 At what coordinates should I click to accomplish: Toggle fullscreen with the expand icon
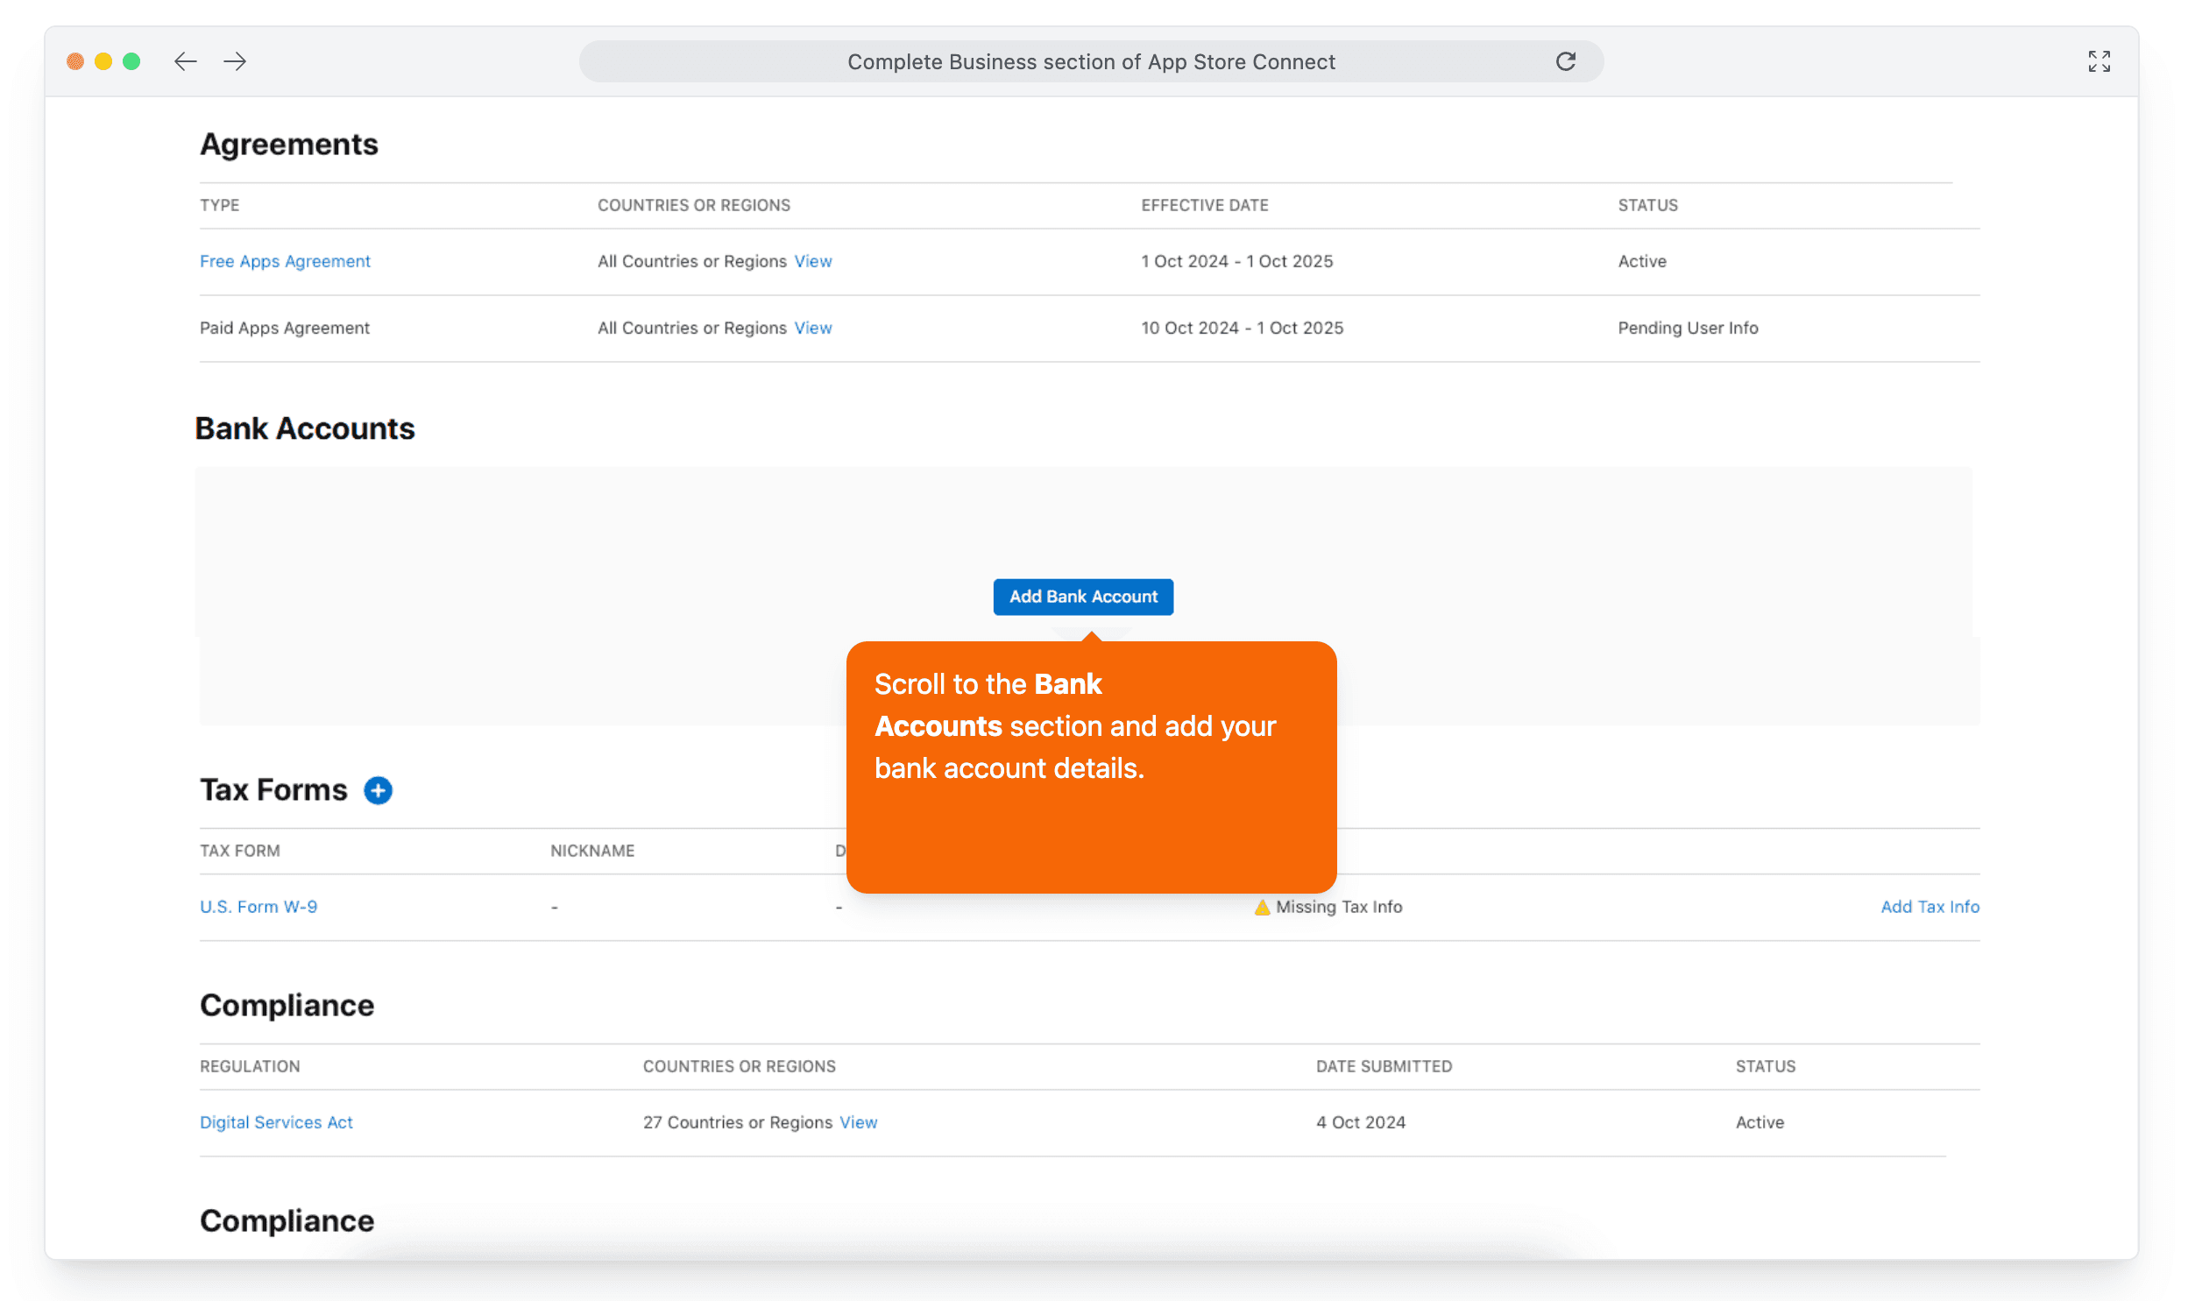(x=2098, y=61)
